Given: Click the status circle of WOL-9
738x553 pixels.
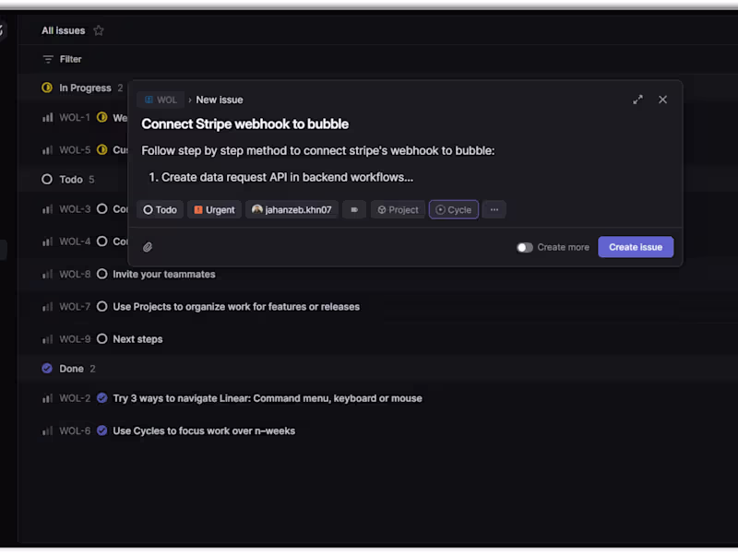Looking at the screenshot, I should click(102, 339).
